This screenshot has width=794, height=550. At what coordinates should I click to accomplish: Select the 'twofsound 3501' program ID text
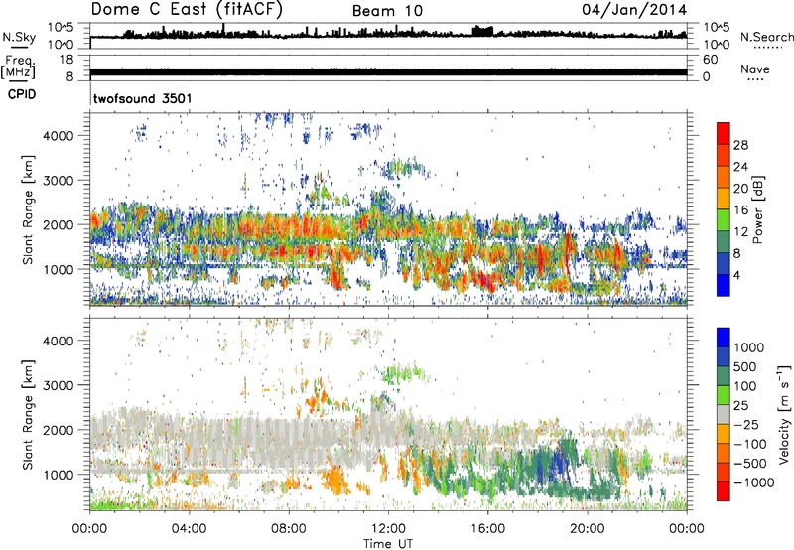coord(143,98)
